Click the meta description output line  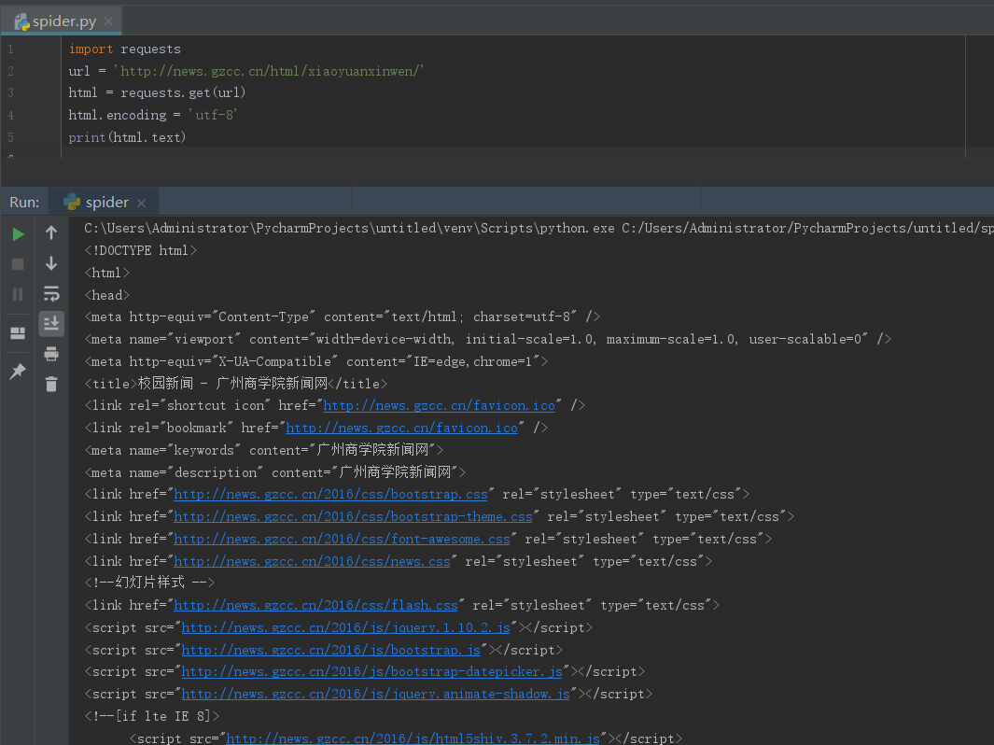point(275,472)
